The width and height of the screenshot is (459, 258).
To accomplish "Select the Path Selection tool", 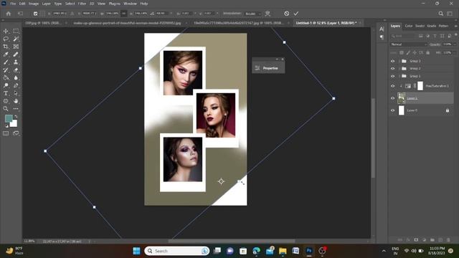I will pos(16,93).
